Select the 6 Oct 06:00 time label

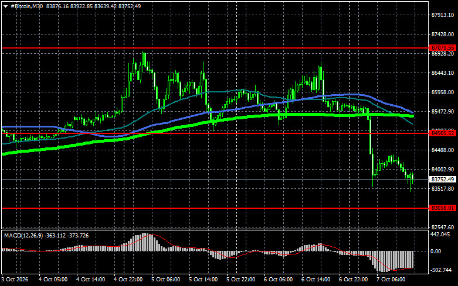point(279,280)
